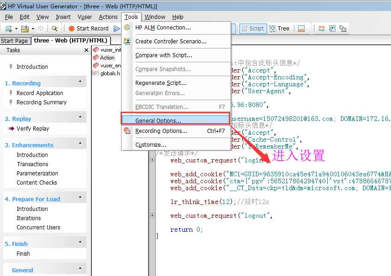
Task: Click the Create Controller Scenario menu icon
Action: pos(127,41)
